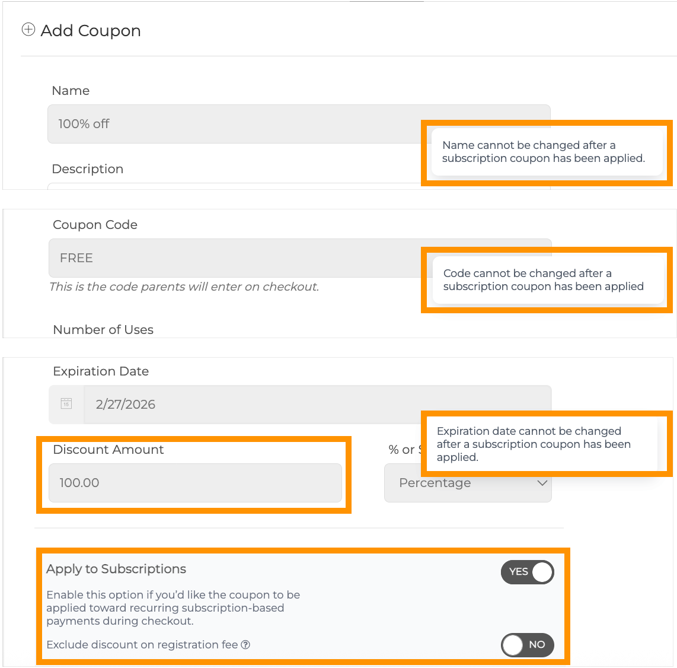Click the expiration date field 2/27/2026

(255, 405)
